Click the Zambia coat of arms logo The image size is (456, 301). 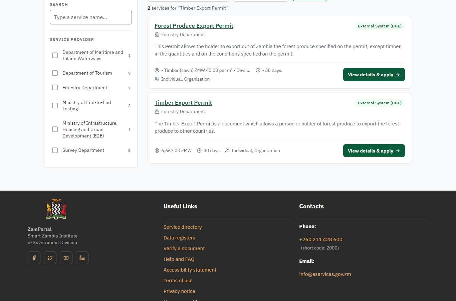click(x=56, y=209)
